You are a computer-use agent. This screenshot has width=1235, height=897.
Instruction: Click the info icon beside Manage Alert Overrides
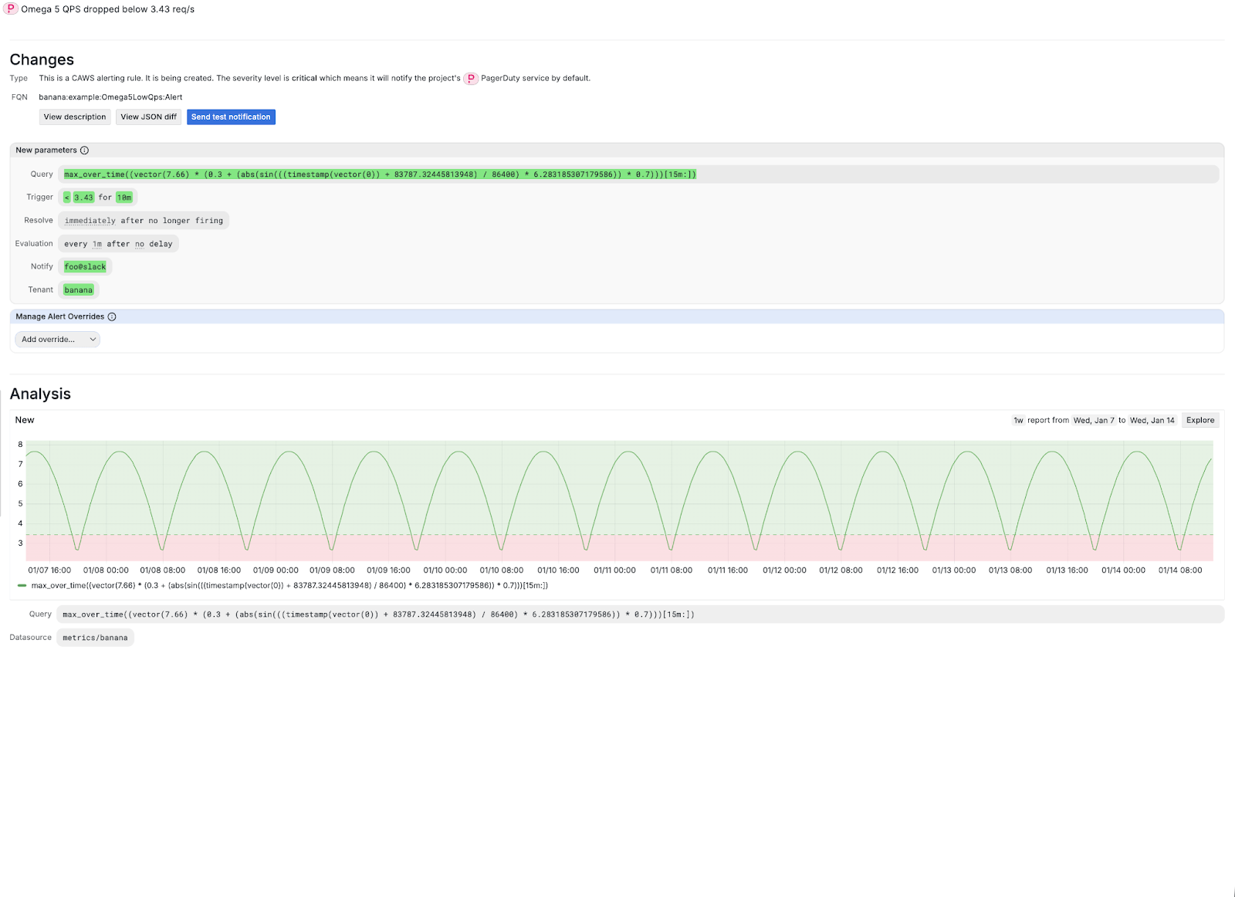(x=112, y=316)
